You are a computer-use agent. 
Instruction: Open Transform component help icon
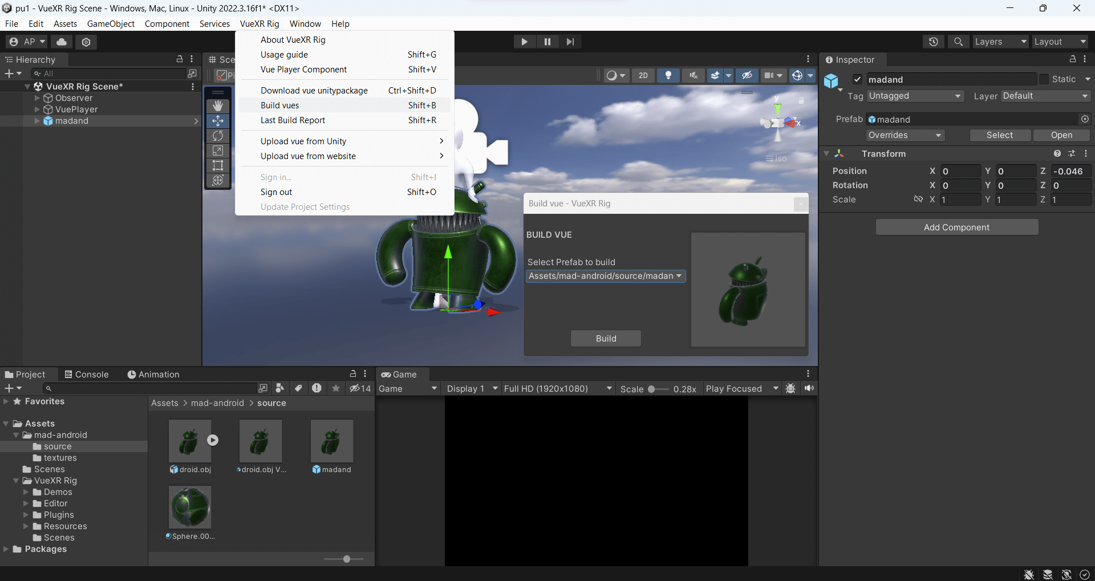1057,153
